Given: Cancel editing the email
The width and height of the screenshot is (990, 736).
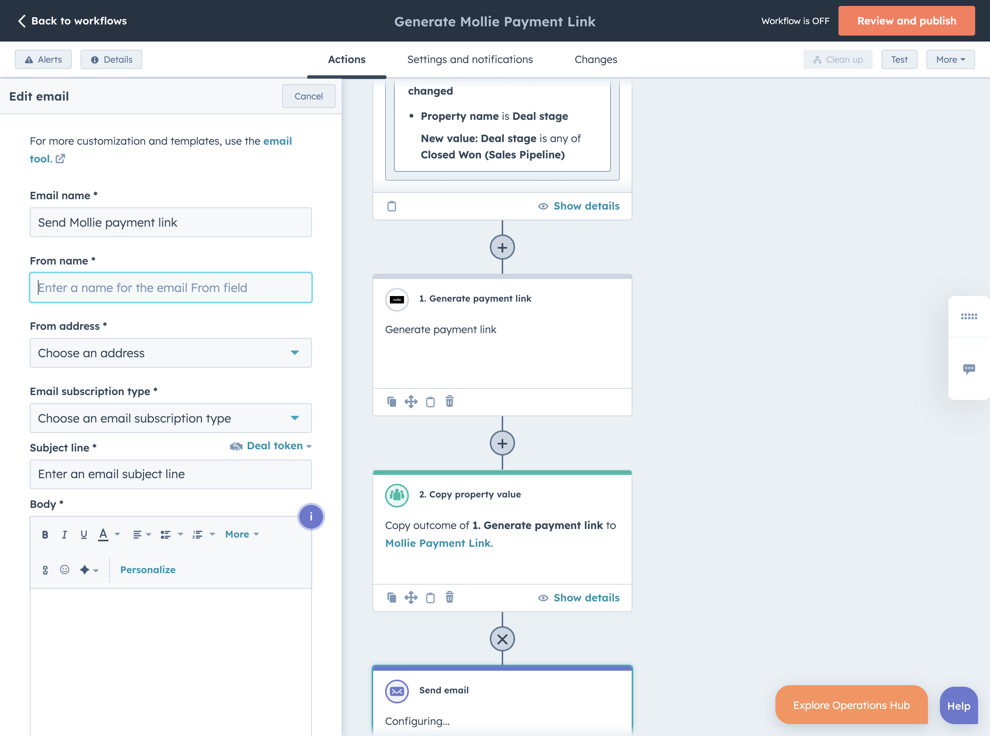Looking at the screenshot, I should (309, 96).
